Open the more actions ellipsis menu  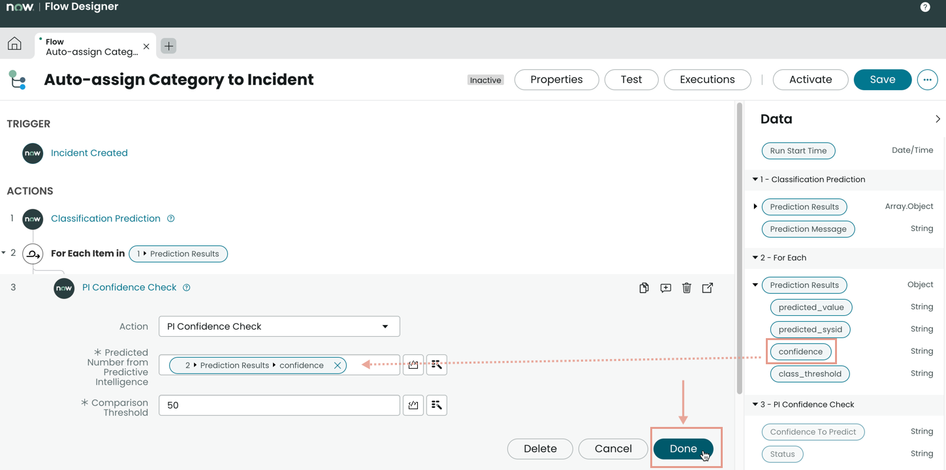927,80
